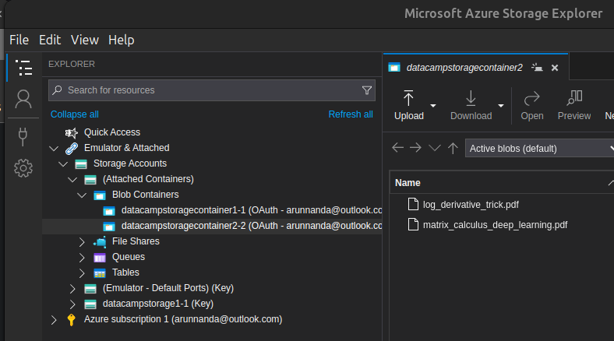Click the Upload arrow icon
Viewport: 614px width, 341px height.
(x=408, y=98)
